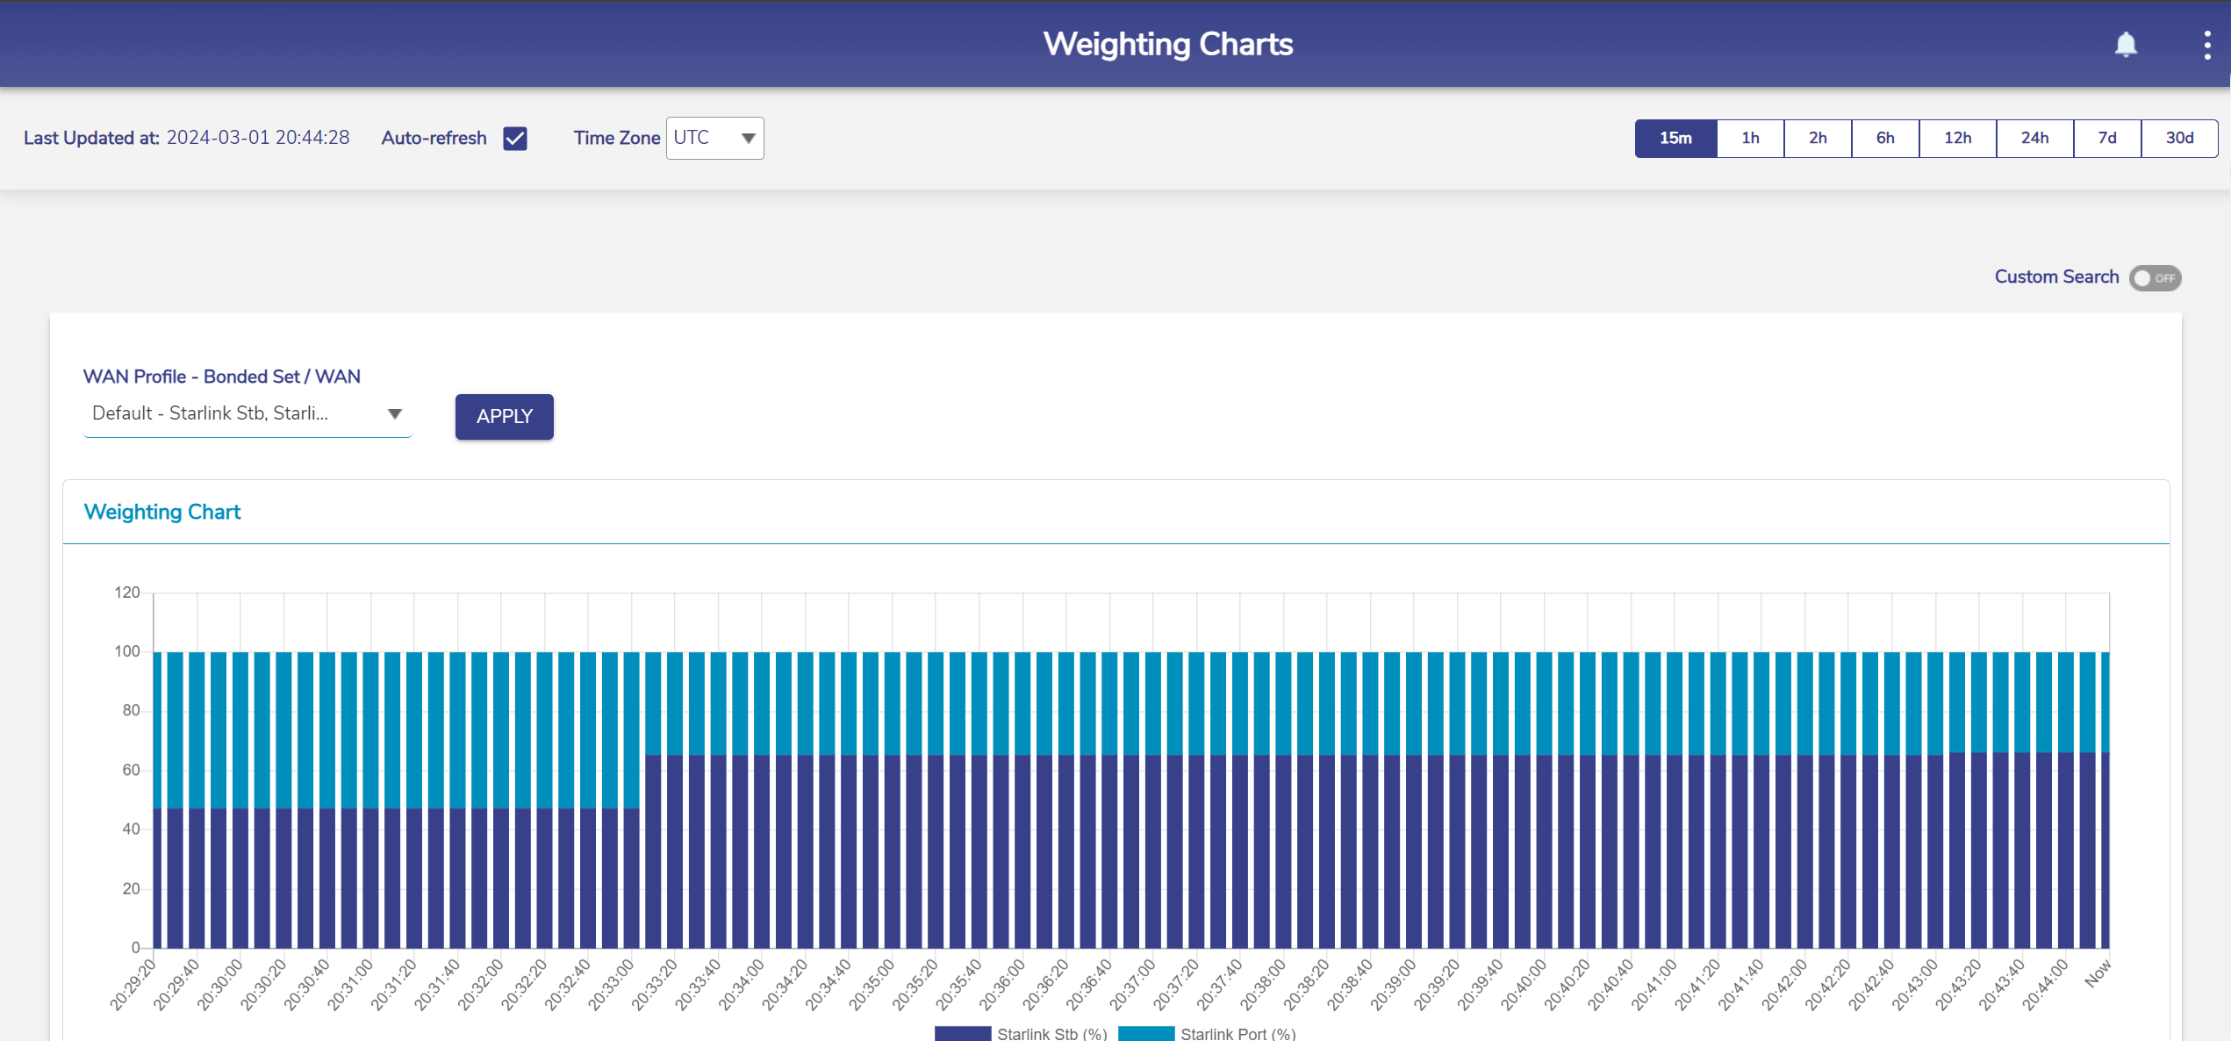
Task: Select the 15m time range tab
Action: click(x=1675, y=139)
